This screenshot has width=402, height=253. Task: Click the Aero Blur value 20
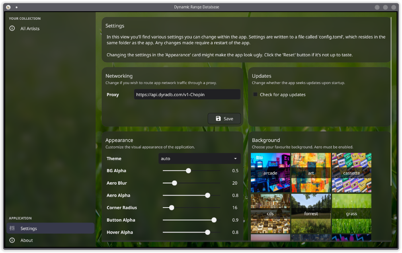235,183
